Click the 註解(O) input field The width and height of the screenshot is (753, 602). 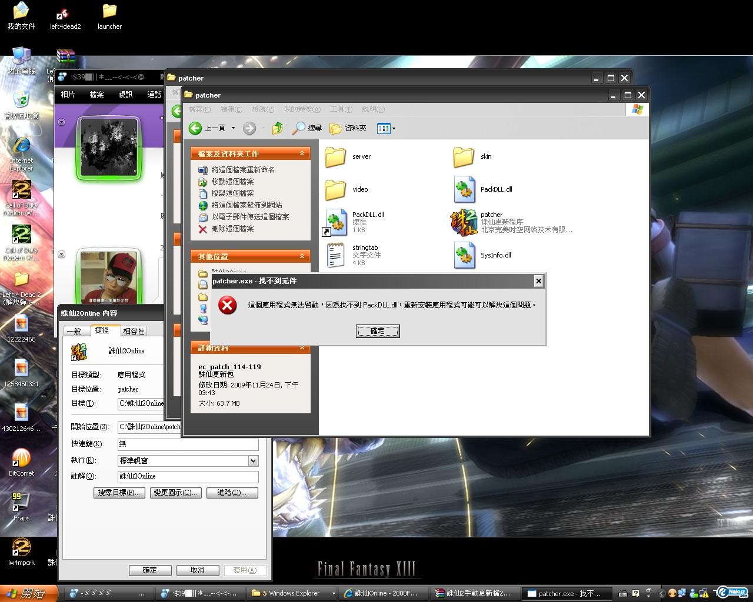pos(188,476)
